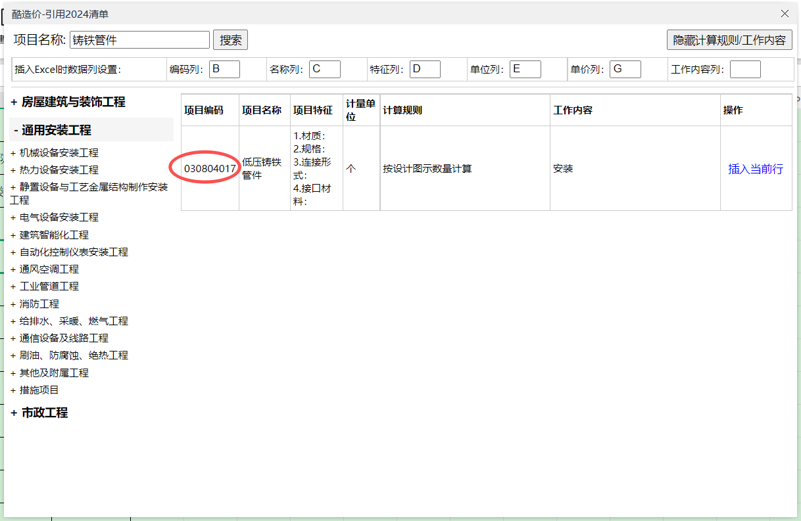This screenshot has height=521, width=801.
Task: Expand 工业管道工程 item
Action: [45, 286]
